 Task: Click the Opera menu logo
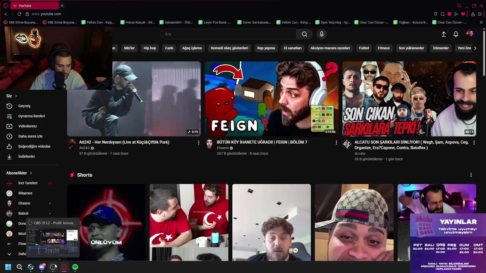(6, 6)
